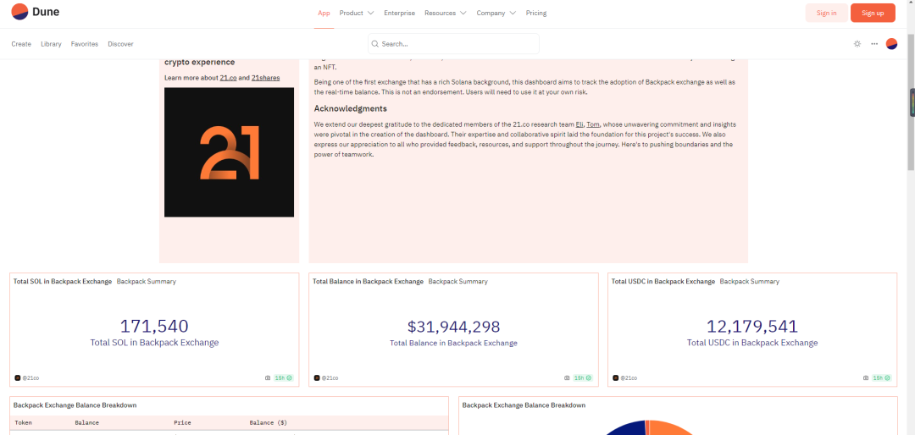Viewport: 915px width, 435px height.
Task: Click the 12,179,541 USDC counter value
Action: [x=752, y=327]
